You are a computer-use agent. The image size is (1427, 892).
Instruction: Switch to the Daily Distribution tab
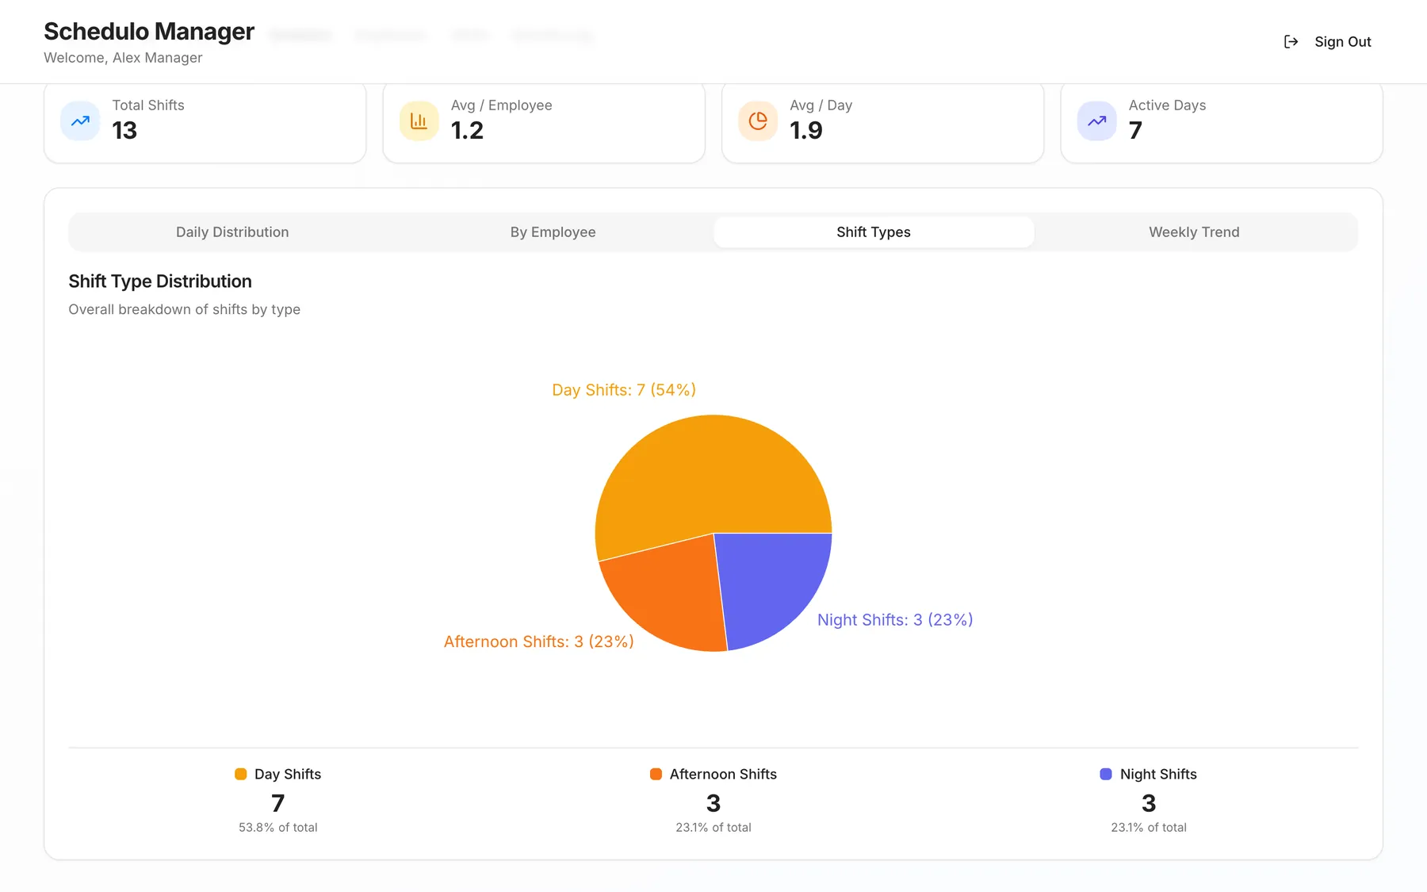point(232,232)
